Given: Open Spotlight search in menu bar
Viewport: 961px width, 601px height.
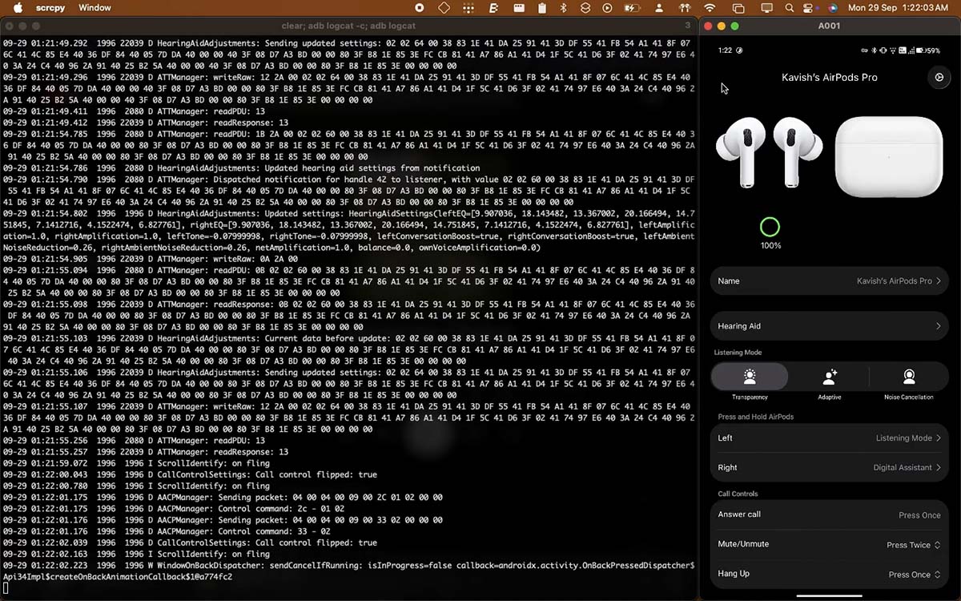Looking at the screenshot, I should [790, 8].
